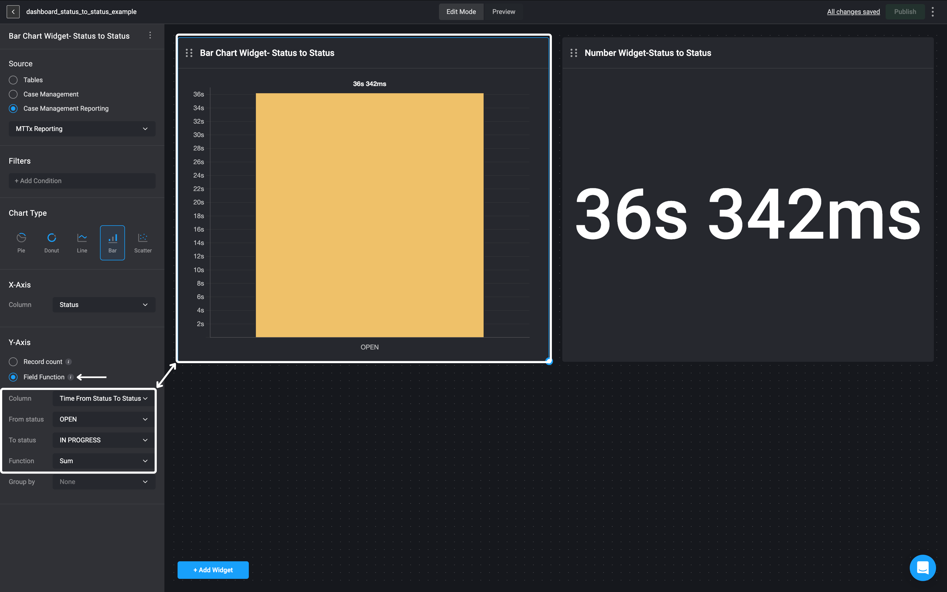Image resolution: width=947 pixels, height=592 pixels.
Task: Open the Time From Status To Status dropdown
Action: click(x=104, y=398)
